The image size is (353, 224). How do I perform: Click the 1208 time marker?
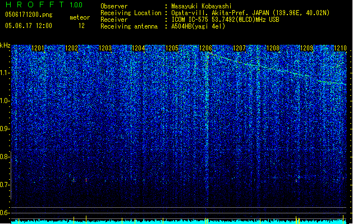tap(273, 48)
